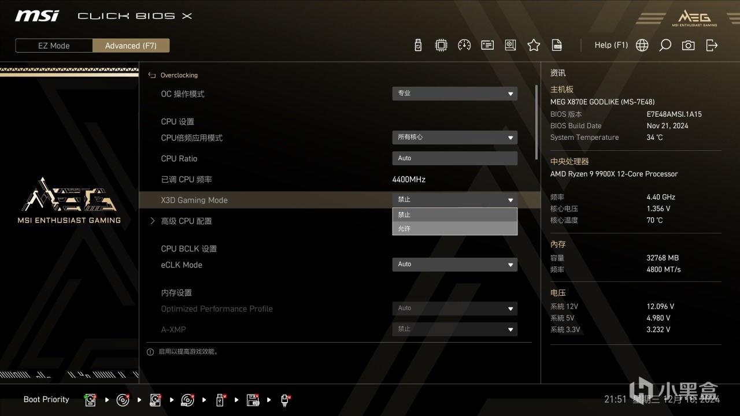This screenshot has height=416, width=740.
Task: Click the 21:51 clock time
Action: pos(615,399)
